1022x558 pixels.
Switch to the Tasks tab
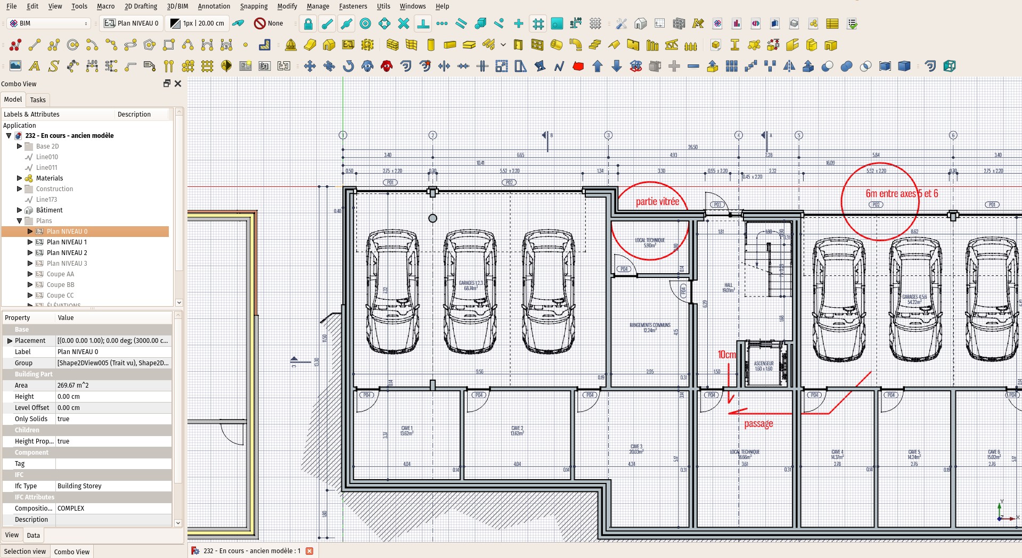38,100
